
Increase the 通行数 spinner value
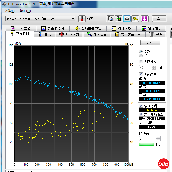tap(158, 138)
